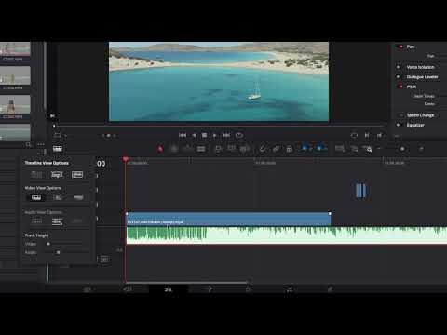Click the timeline zoom-out minus button
Viewport: 447px width, 335px height.
[379, 149]
